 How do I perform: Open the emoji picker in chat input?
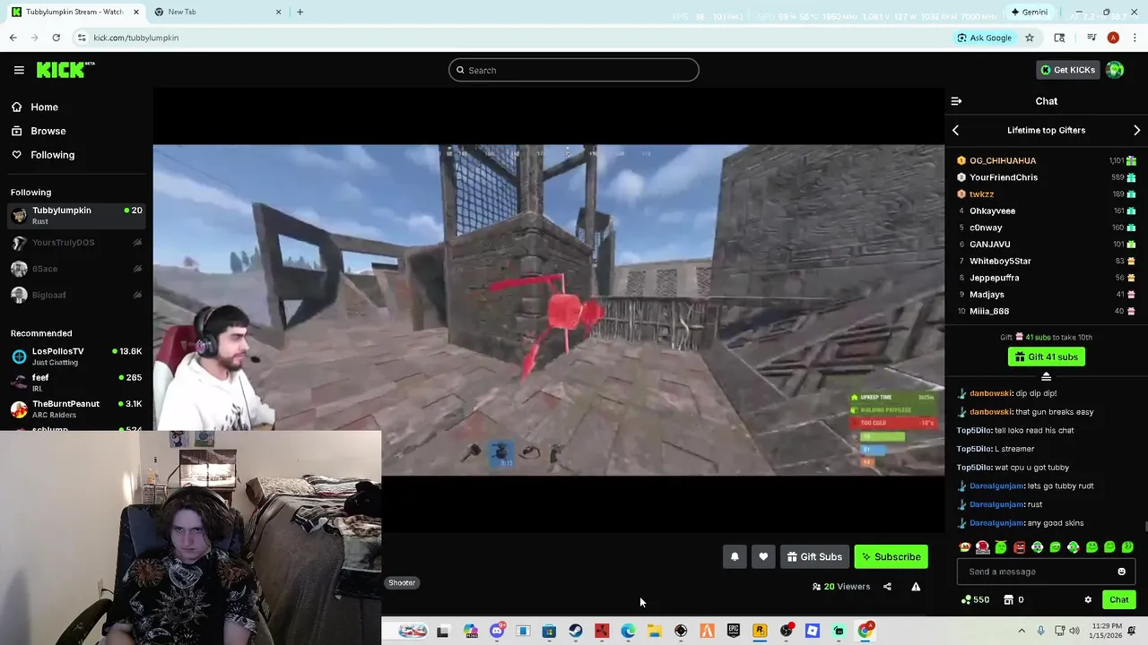coord(1121,572)
